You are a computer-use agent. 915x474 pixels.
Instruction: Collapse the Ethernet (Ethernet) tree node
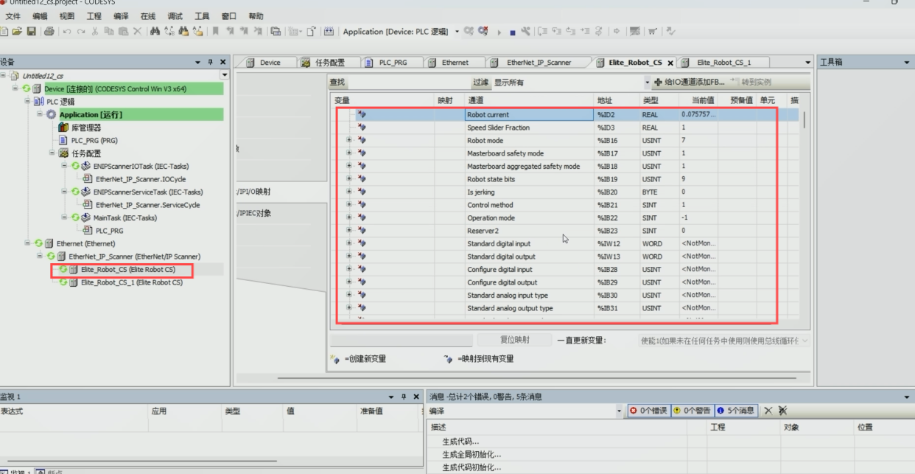coord(29,243)
